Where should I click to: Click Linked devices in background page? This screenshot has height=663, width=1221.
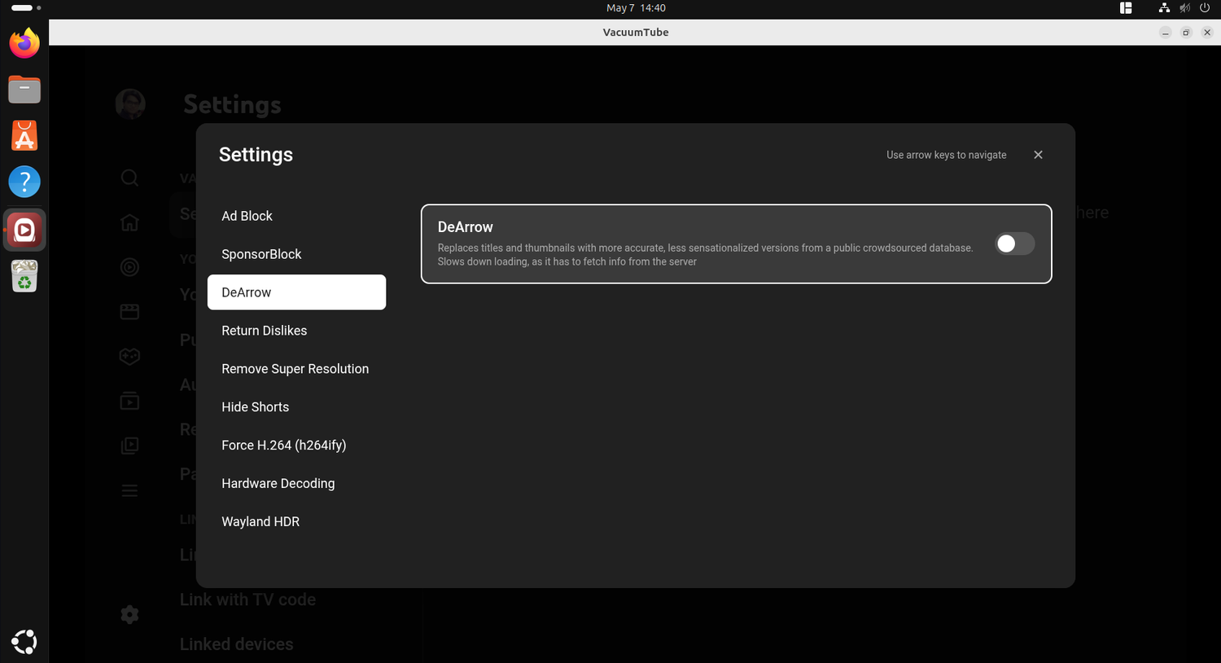pos(236,644)
